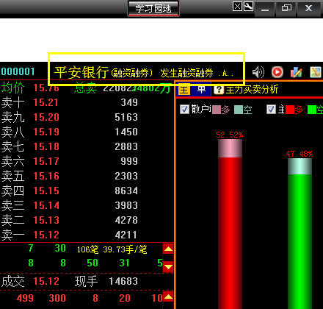Image resolution: width=323 pixels, height=309 pixels.
Task: Click the 卖七 price 15.18
Action: [46, 146]
